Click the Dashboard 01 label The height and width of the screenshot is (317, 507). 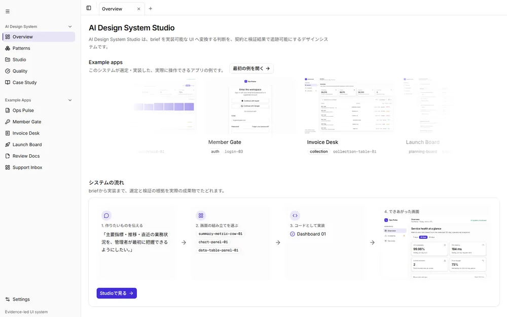(x=311, y=234)
